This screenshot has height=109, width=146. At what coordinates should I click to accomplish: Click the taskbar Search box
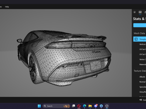point(56,106)
